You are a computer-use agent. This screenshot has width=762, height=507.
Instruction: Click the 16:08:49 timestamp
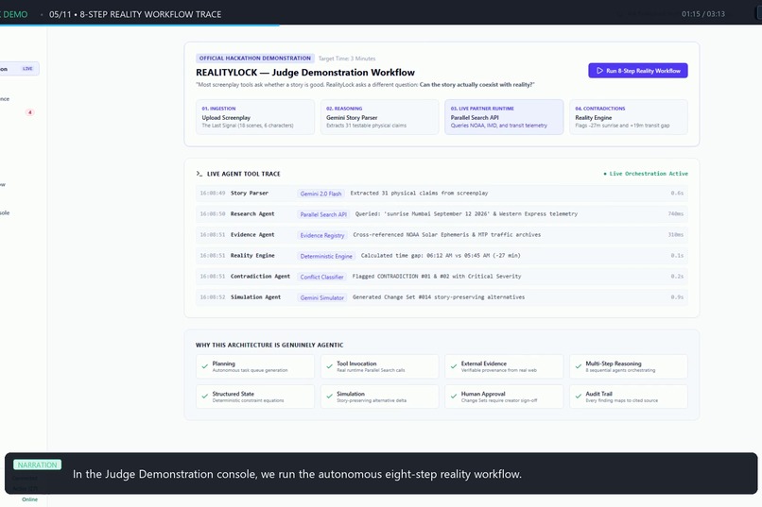tap(213, 194)
